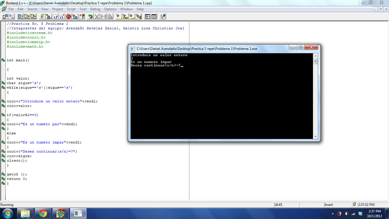The width and height of the screenshot is (389, 219).
Task: Click the Browse symbol flashlight icon
Action: click(138, 17)
